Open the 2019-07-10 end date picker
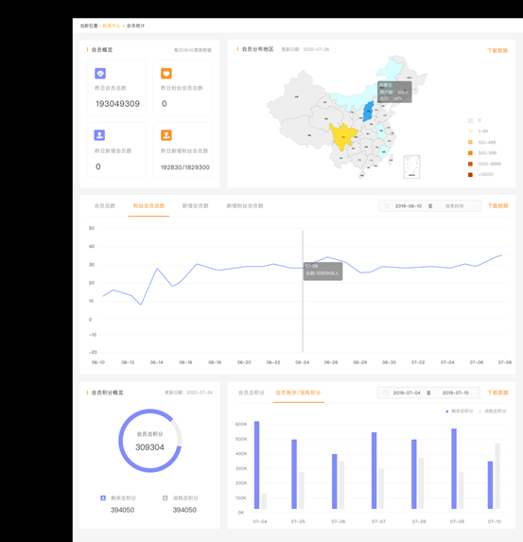523x542 pixels. (x=456, y=393)
